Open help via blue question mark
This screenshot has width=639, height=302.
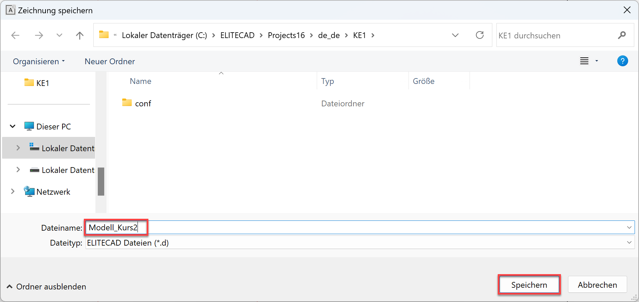click(622, 61)
